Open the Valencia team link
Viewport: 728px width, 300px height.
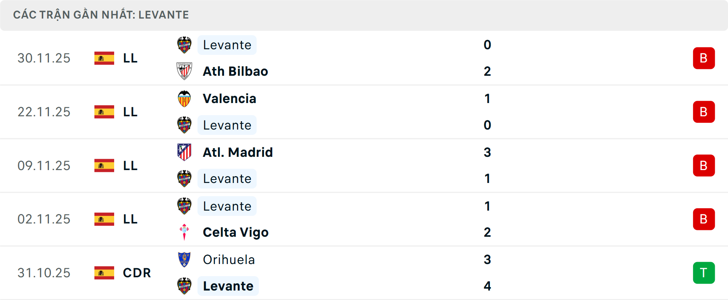click(x=229, y=98)
